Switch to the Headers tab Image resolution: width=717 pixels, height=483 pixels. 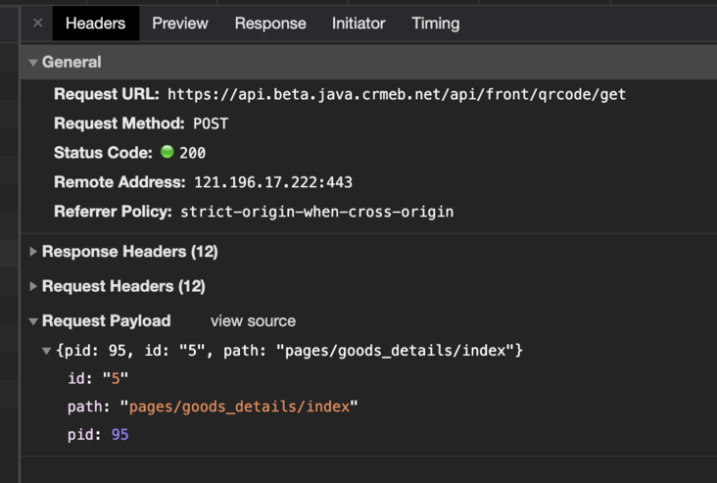tap(95, 23)
